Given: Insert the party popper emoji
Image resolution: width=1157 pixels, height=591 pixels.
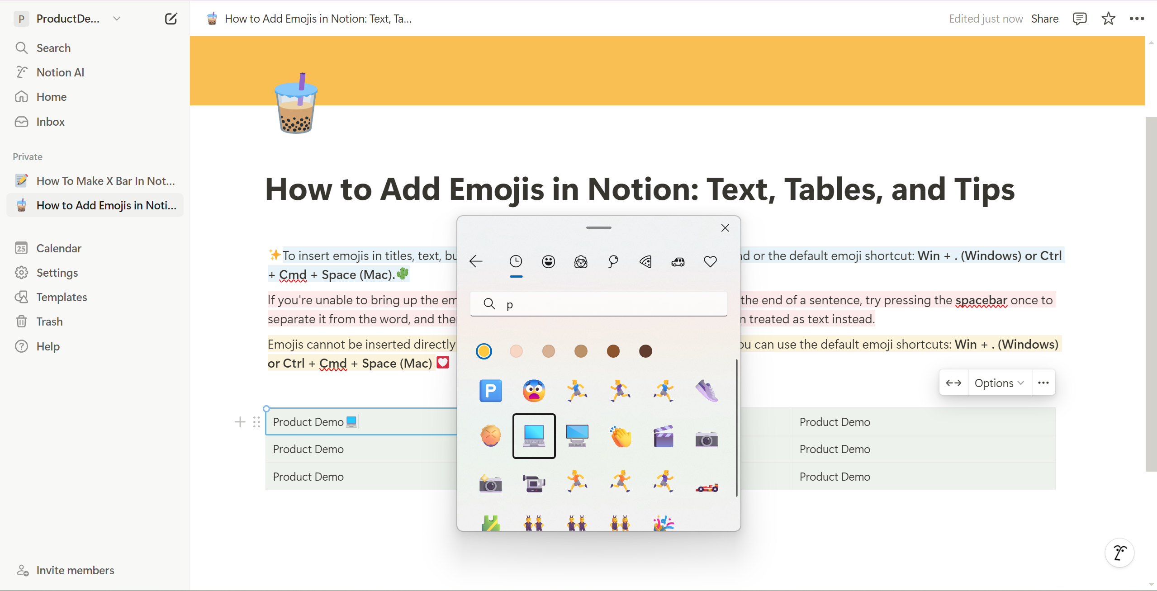Looking at the screenshot, I should click(x=664, y=524).
